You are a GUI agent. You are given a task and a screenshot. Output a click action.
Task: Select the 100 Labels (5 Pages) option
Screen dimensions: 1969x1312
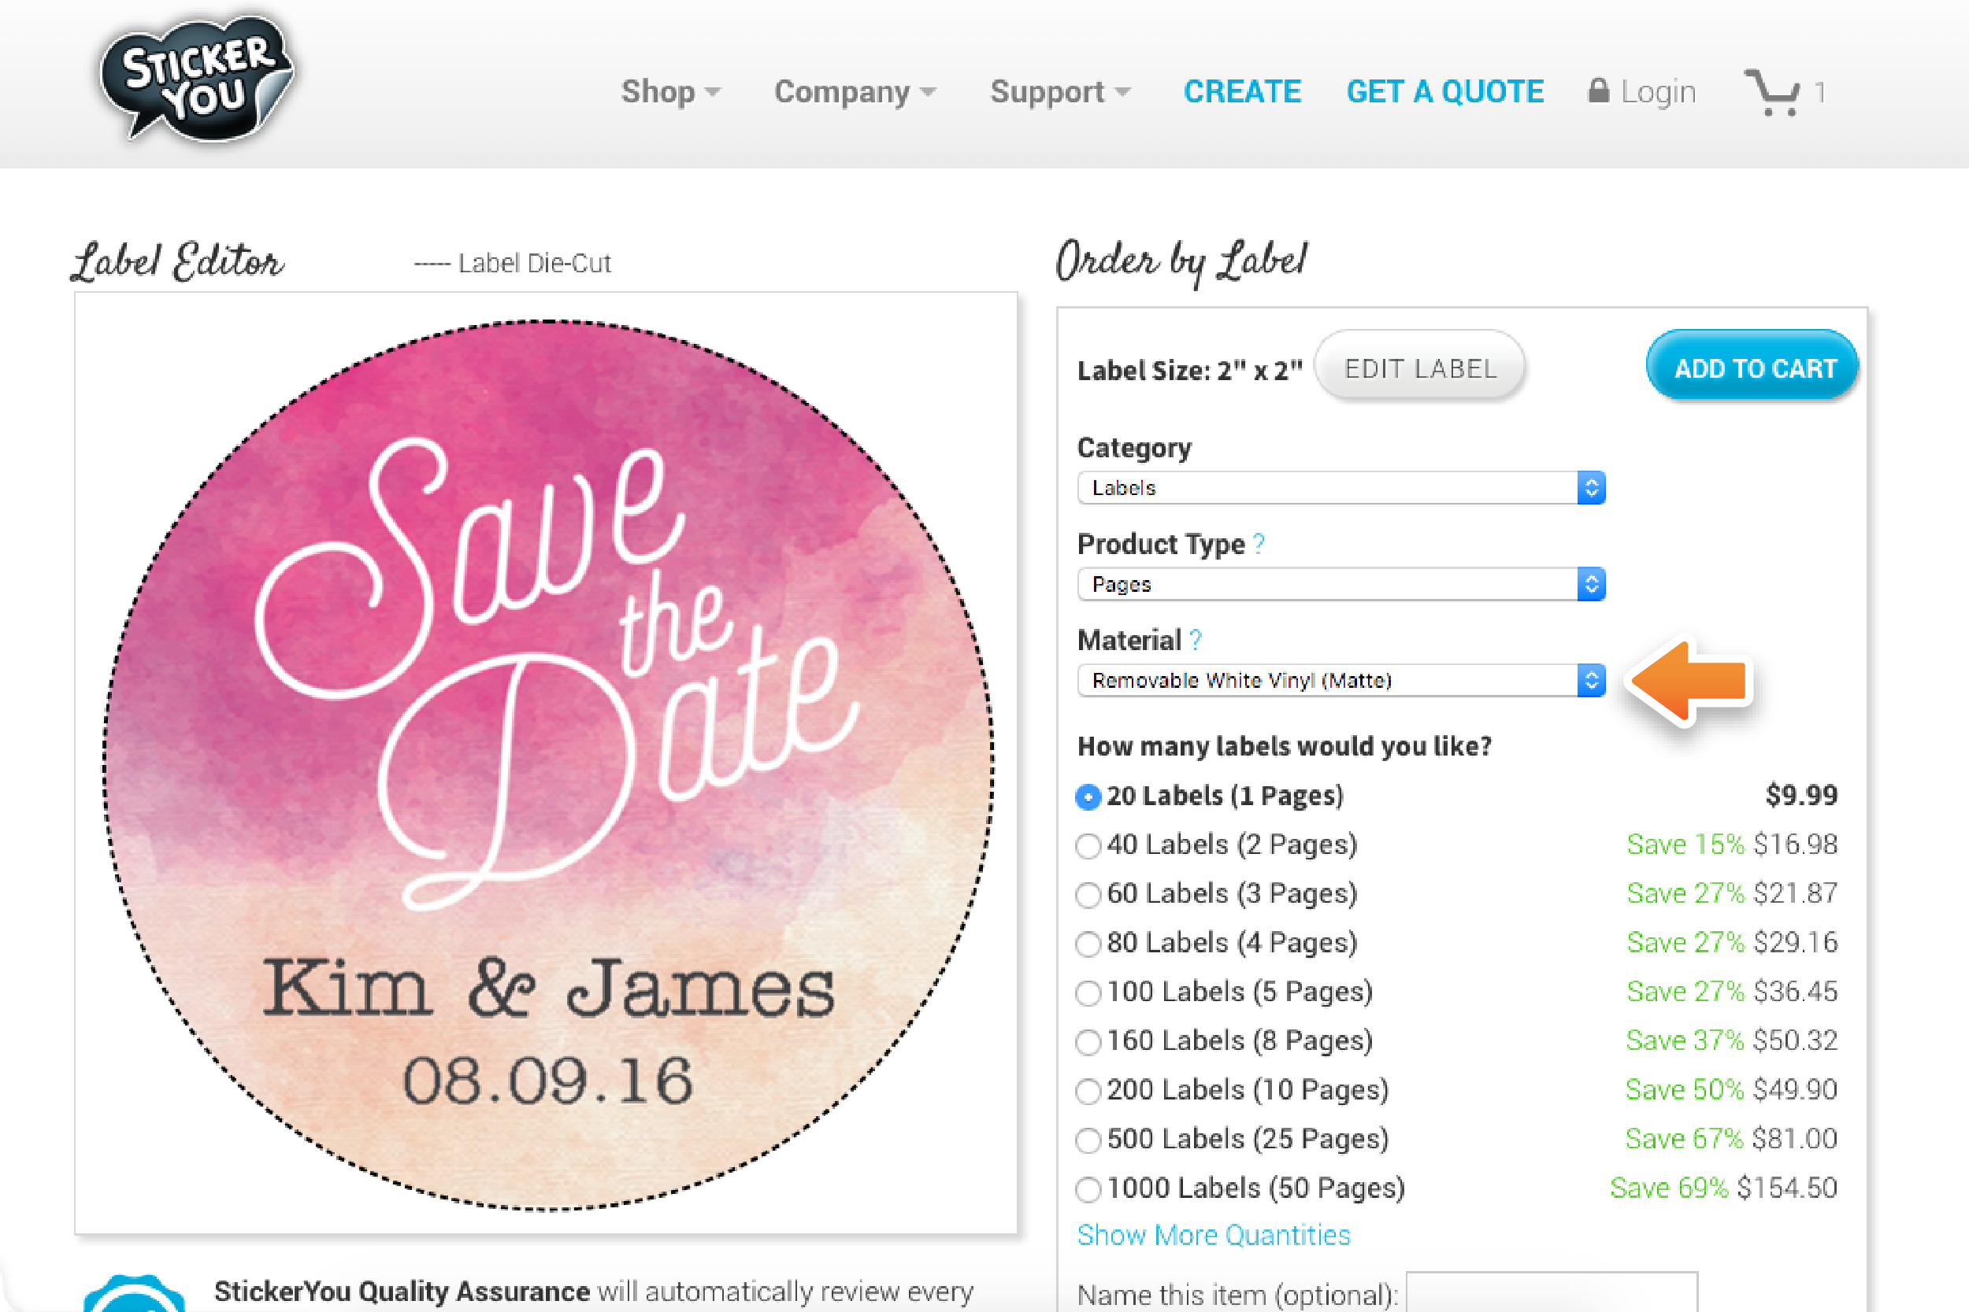click(x=1088, y=993)
